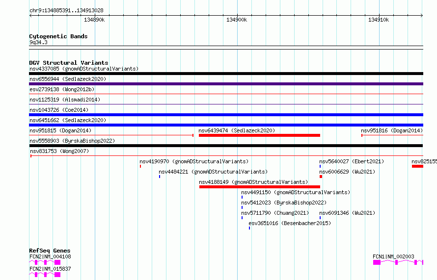Viewport: 437px width, 280px height.
Task: Click the esv3651016 (Besenbacher2015) label
Action: pos(290,223)
